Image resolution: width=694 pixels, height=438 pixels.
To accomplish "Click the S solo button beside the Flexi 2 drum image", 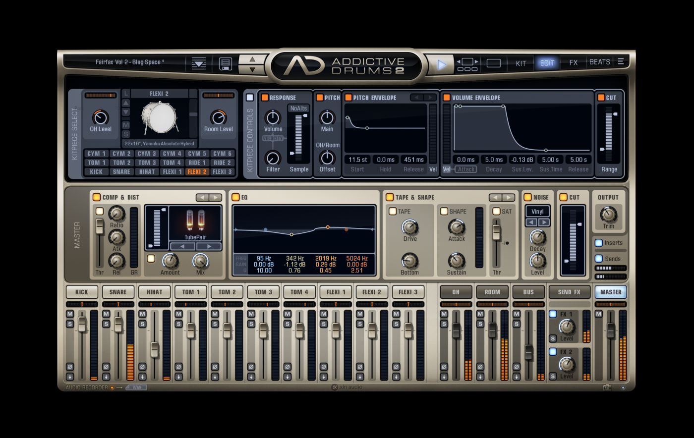I will 126,134.
